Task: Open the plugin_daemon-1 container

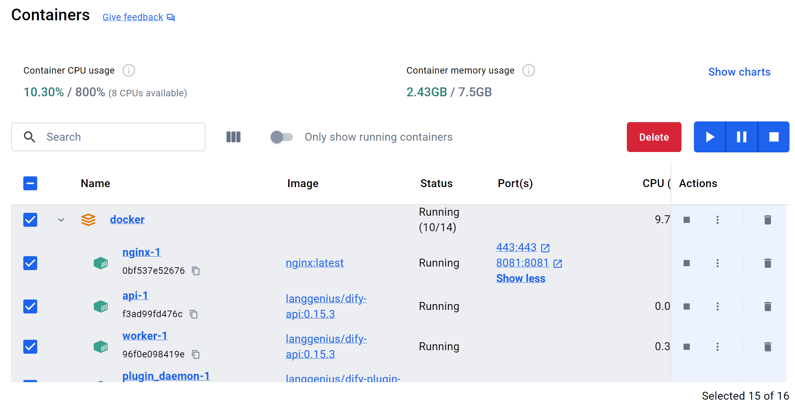Action: point(166,376)
